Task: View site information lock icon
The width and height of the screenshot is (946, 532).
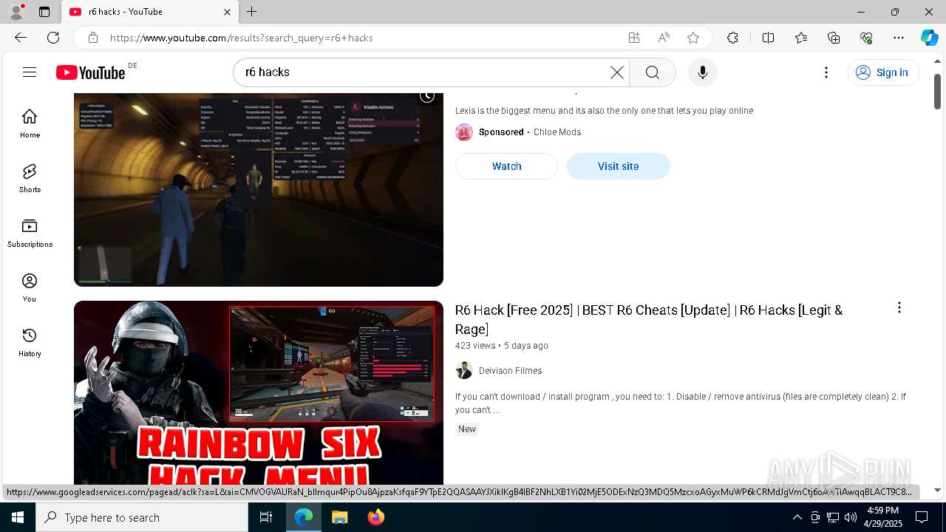Action: [x=93, y=38]
